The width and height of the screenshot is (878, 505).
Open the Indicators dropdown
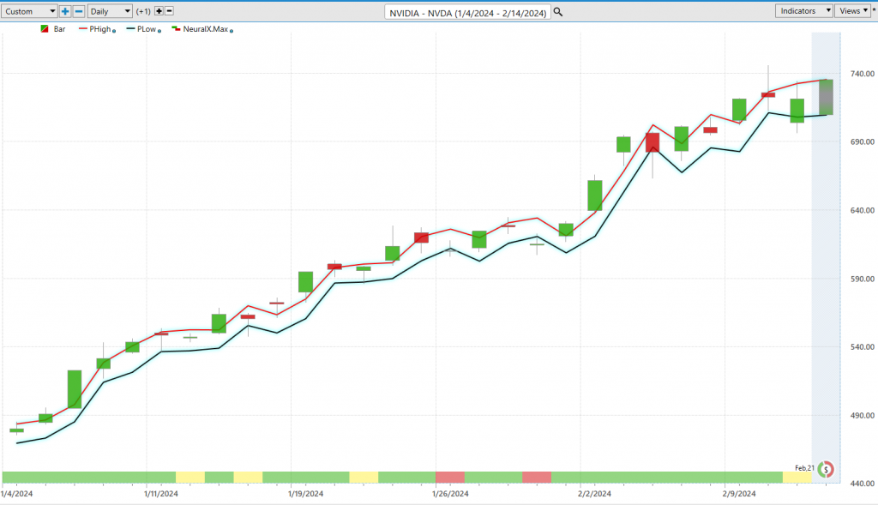pyautogui.click(x=803, y=10)
